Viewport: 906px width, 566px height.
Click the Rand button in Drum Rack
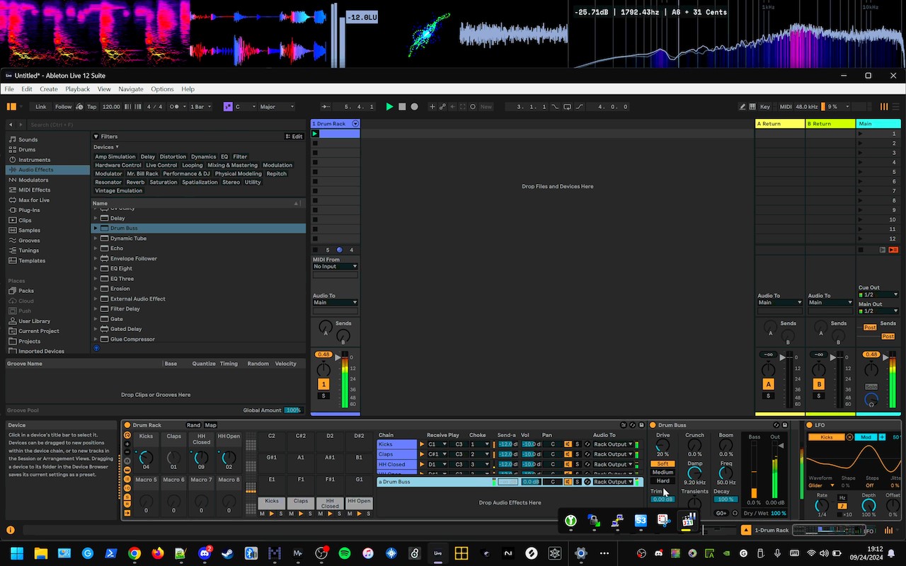(x=193, y=425)
